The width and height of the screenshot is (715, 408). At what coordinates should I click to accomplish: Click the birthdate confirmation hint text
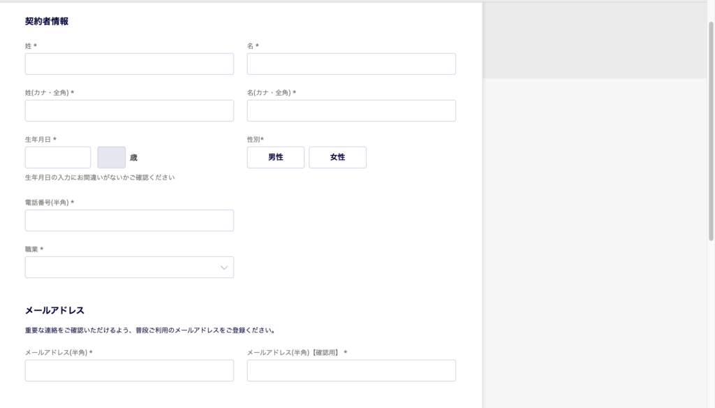(x=100, y=177)
